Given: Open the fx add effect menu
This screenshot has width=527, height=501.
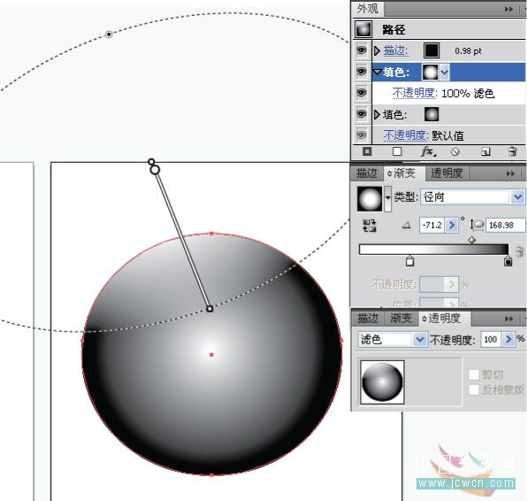Looking at the screenshot, I should (429, 151).
